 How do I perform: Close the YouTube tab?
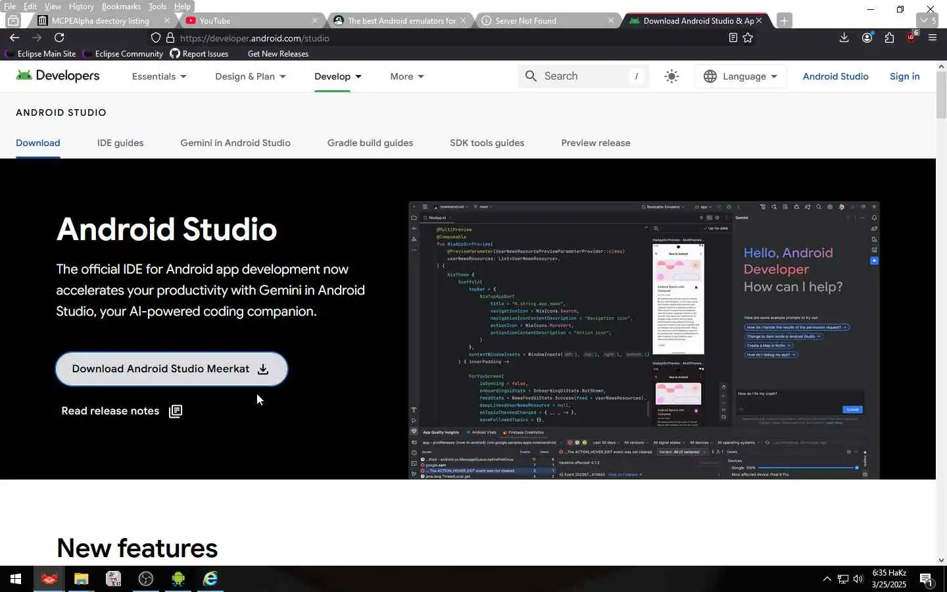click(x=315, y=20)
